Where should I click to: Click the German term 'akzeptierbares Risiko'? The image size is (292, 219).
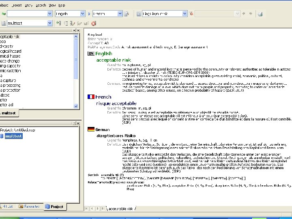pos(116,135)
